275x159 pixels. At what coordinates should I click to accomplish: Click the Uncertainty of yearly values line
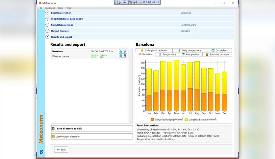tap(168, 129)
